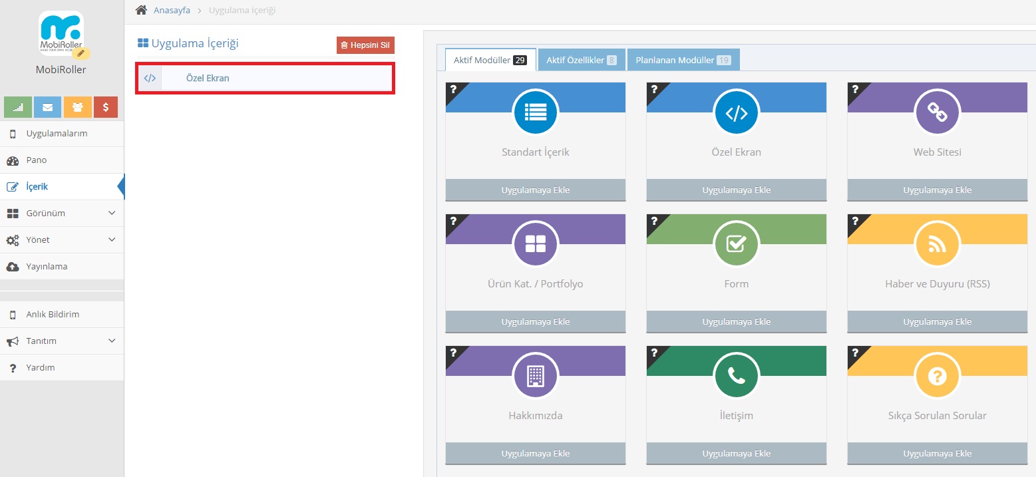Image resolution: width=1036 pixels, height=477 pixels.
Task: Click the MobiRoller logo image
Action: 61,33
